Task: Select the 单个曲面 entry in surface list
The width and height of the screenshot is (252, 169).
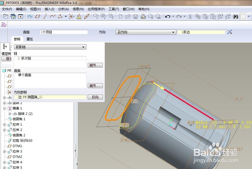Action: click(24, 75)
